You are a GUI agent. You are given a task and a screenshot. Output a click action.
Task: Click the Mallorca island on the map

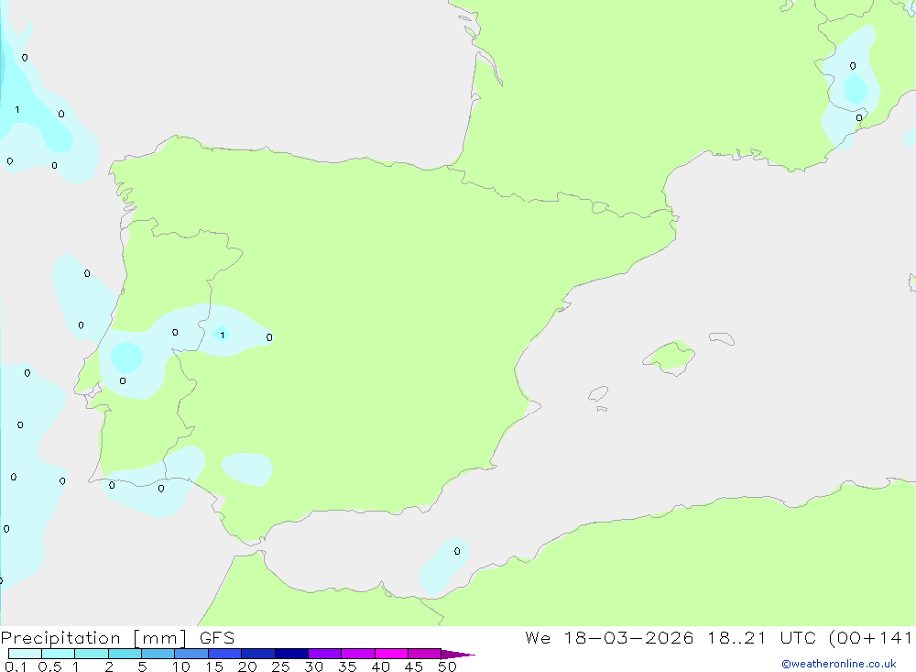click(670, 357)
